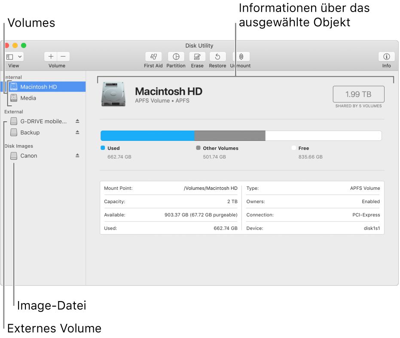Click the APFS Volume • APFS subtitle
The image size is (400, 338).
162,101
